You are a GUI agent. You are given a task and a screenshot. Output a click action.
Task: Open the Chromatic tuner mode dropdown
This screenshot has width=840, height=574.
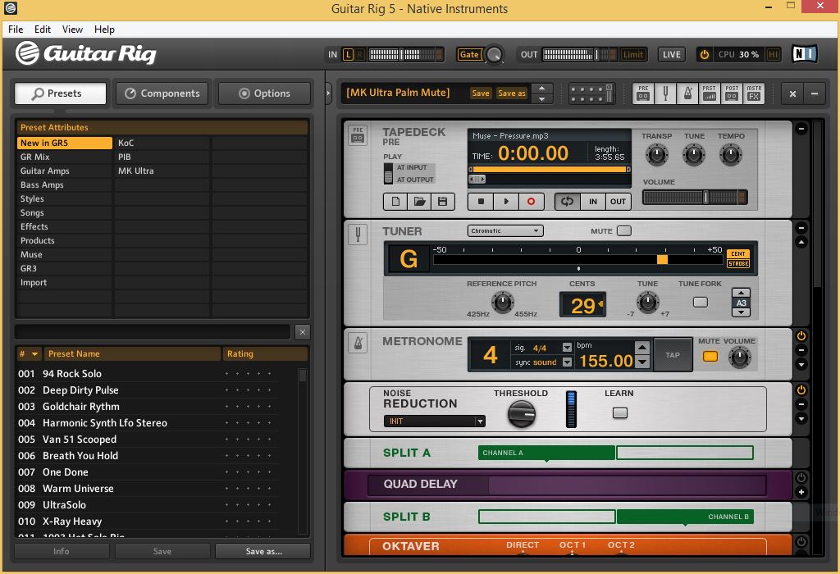point(505,230)
